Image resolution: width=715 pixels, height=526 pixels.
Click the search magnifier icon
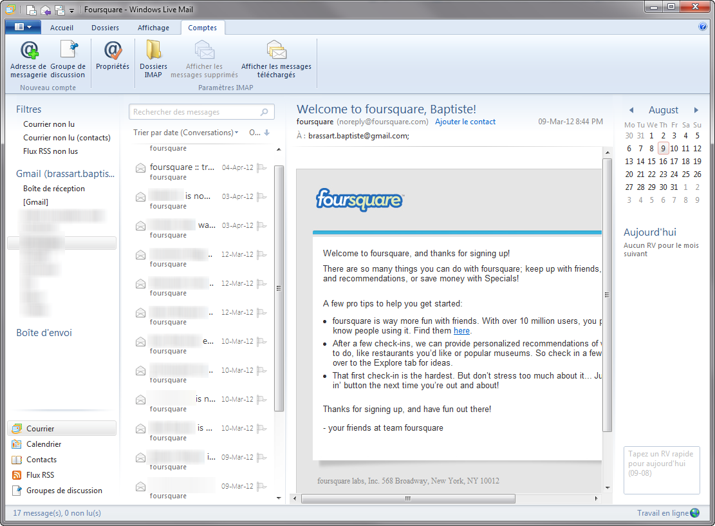(x=264, y=112)
